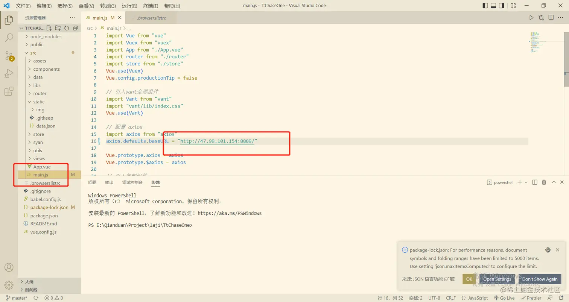Open the Explorer view in activity bar
Image resolution: width=569 pixels, height=302 pixels.
click(x=9, y=20)
